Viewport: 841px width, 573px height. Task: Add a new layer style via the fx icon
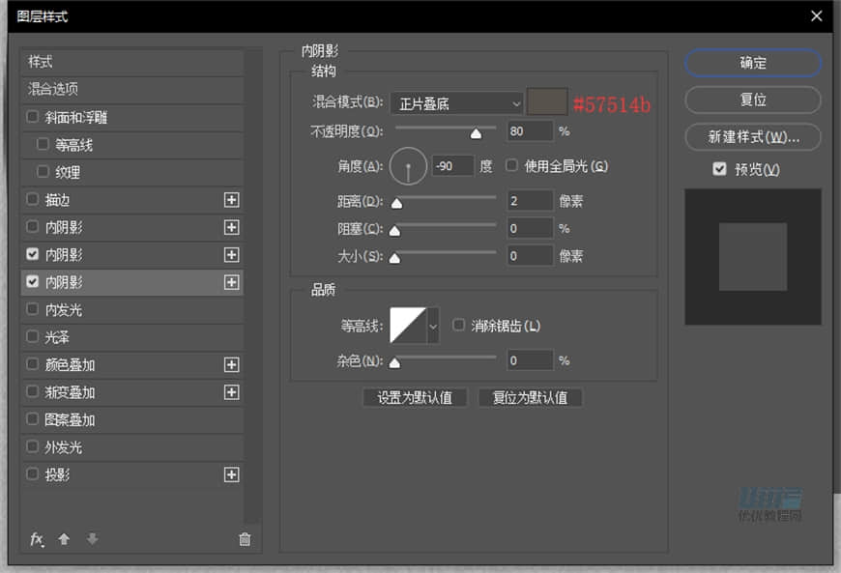37,539
